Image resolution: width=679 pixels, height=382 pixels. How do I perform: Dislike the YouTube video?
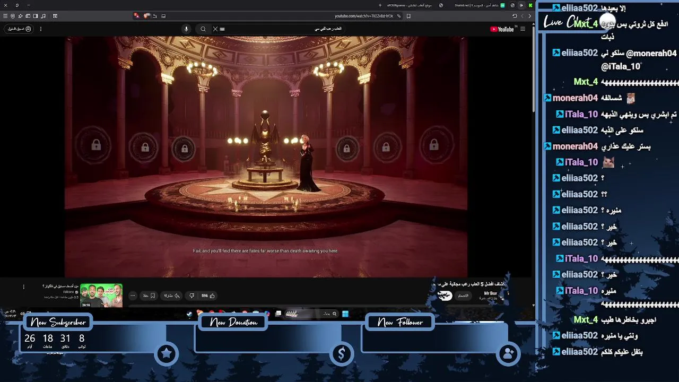pos(191,296)
